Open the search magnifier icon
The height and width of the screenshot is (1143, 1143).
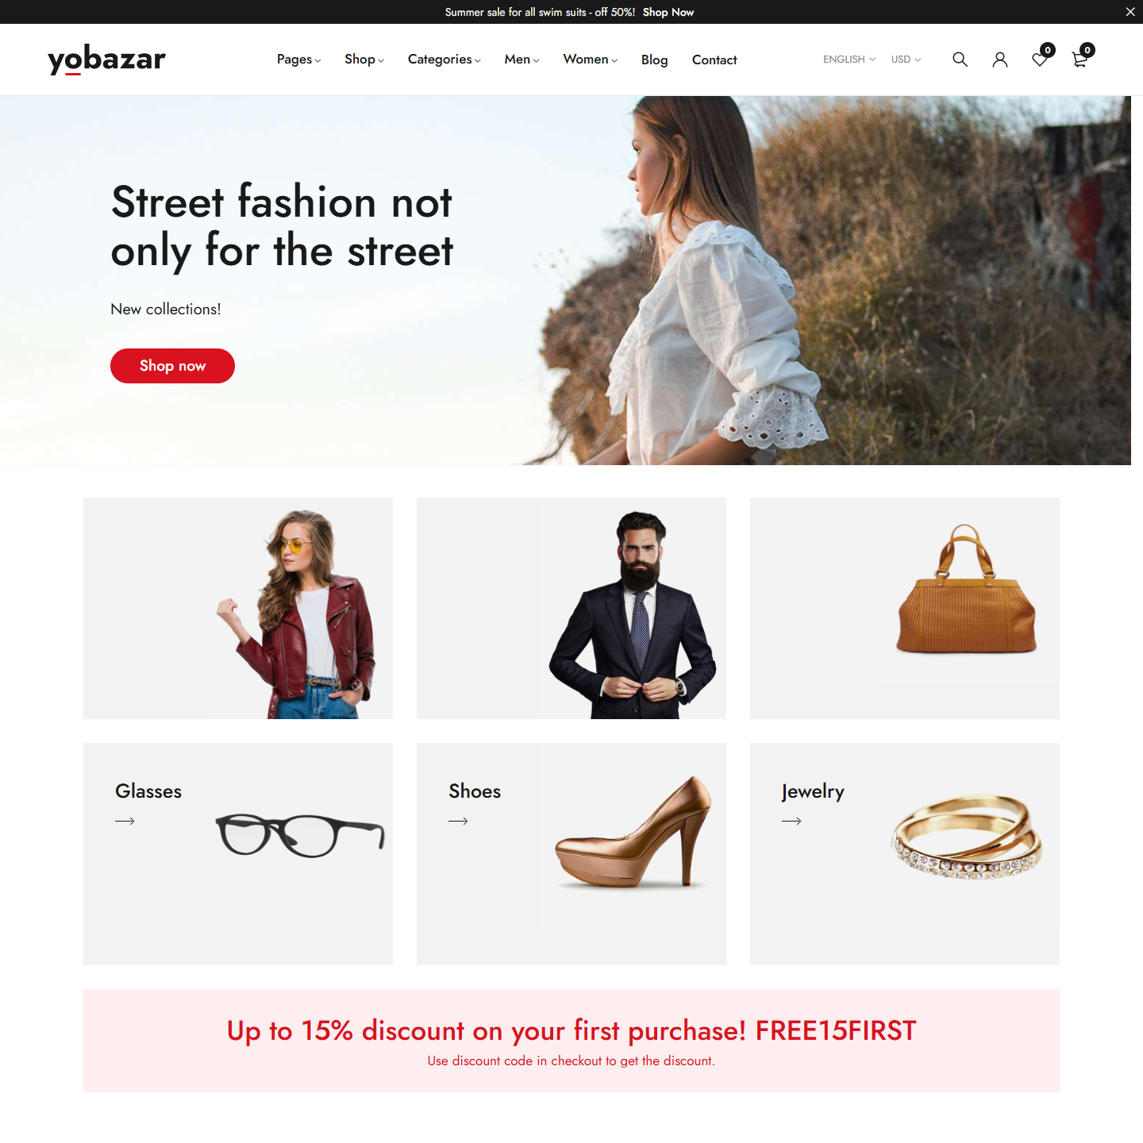960,60
